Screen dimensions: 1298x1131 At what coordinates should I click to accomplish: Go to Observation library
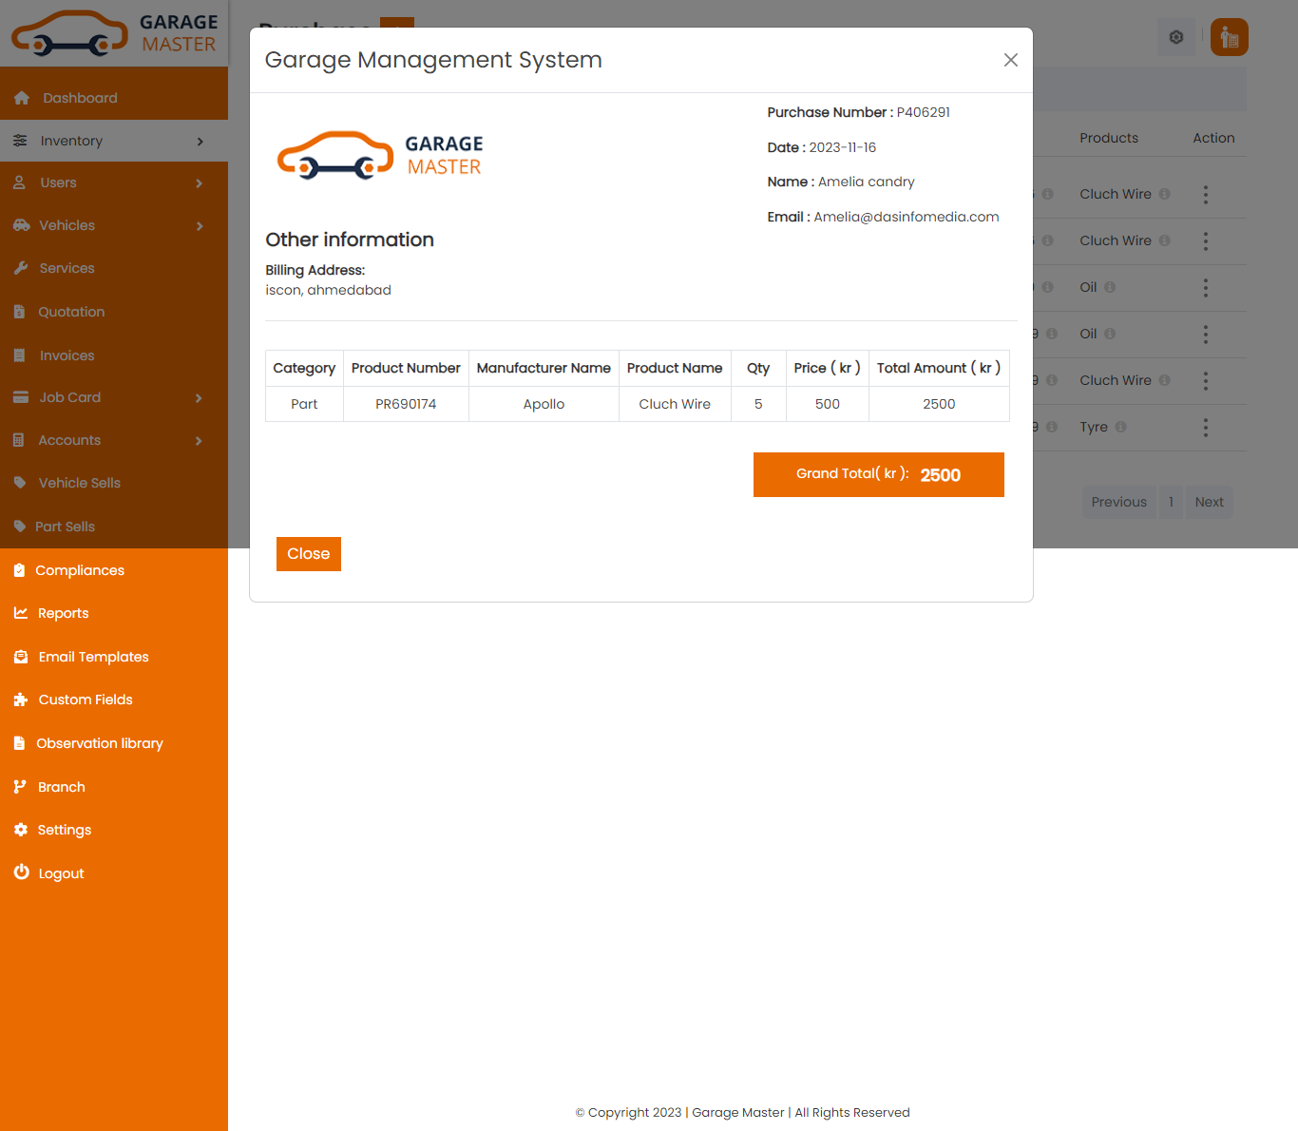[99, 743]
